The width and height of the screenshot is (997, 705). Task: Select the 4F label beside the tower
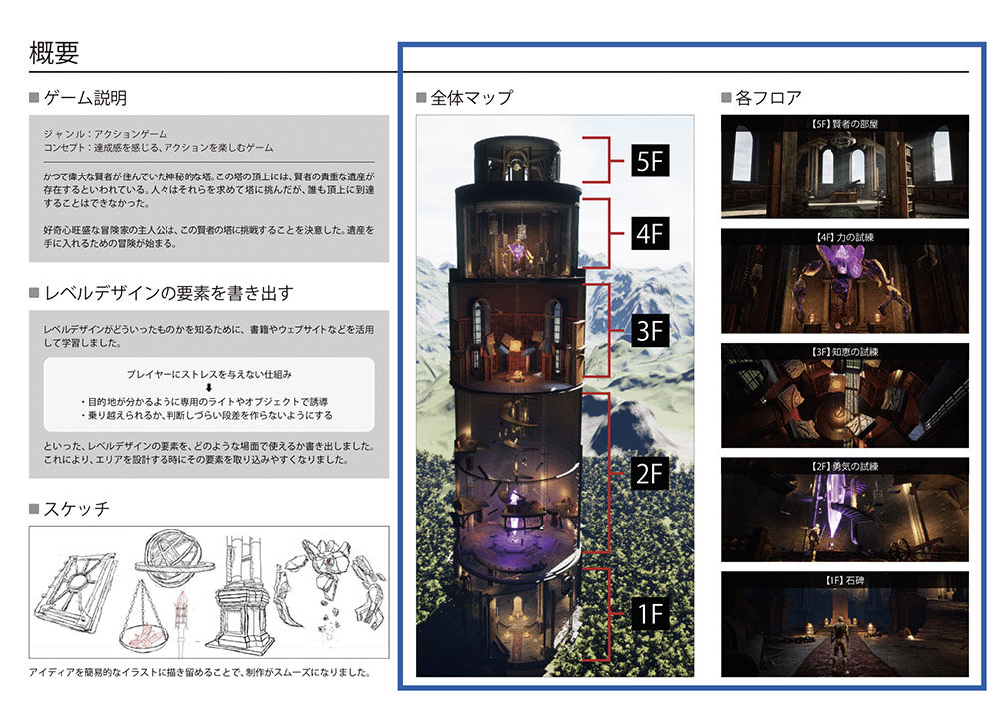click(x=648, y=234)
